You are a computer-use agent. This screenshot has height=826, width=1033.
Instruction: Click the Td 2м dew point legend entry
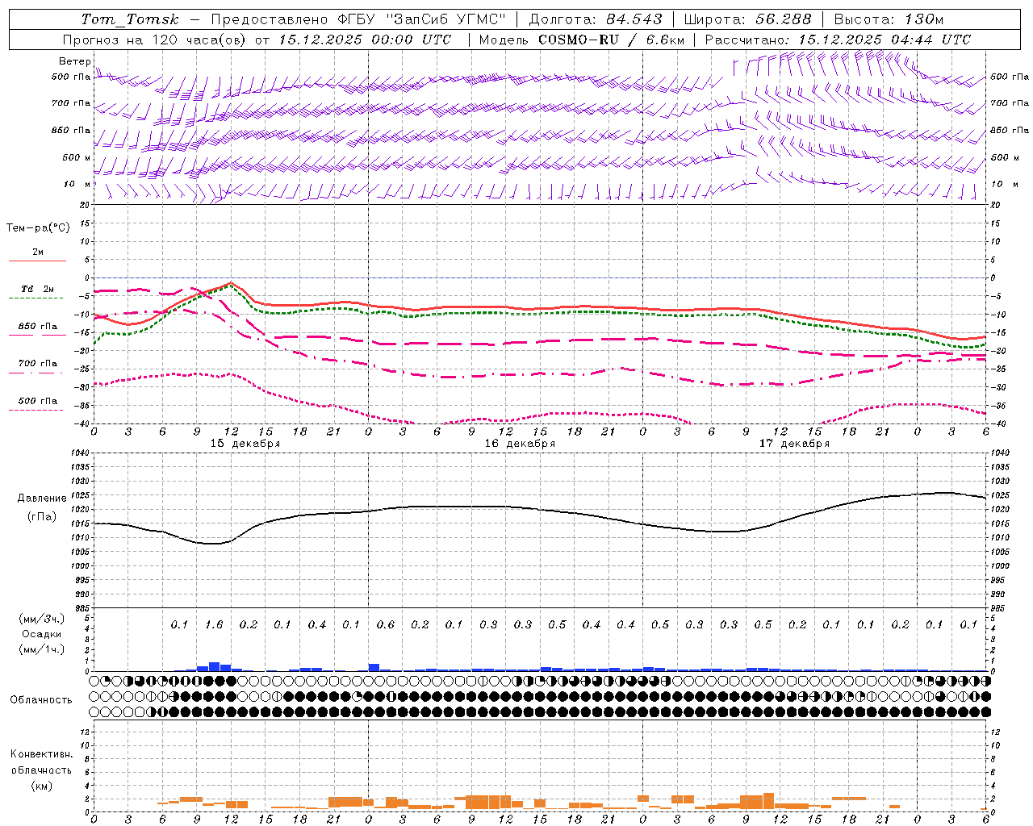pyautogui.click(x=37, y=289)
